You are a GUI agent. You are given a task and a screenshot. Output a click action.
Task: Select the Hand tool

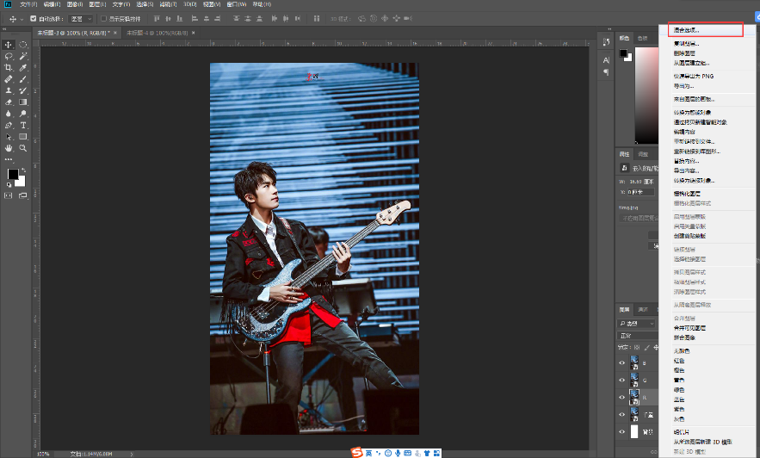coord(9,148)
